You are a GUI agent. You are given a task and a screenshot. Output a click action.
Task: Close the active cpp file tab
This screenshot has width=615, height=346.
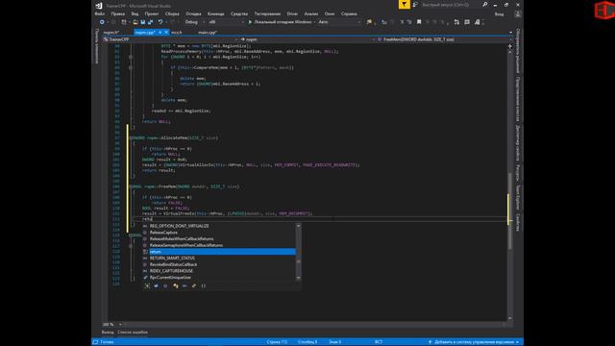tap(166, 32)
